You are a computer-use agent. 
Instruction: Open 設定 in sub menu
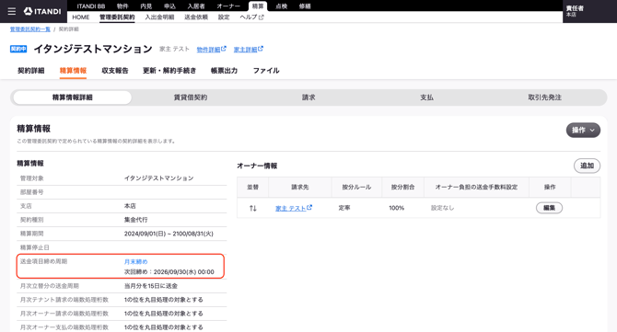coord(224,17)
